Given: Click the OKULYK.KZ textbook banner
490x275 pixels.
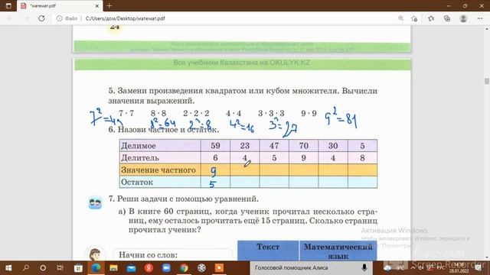Looking at the screenshot, I should click(242, 63).
